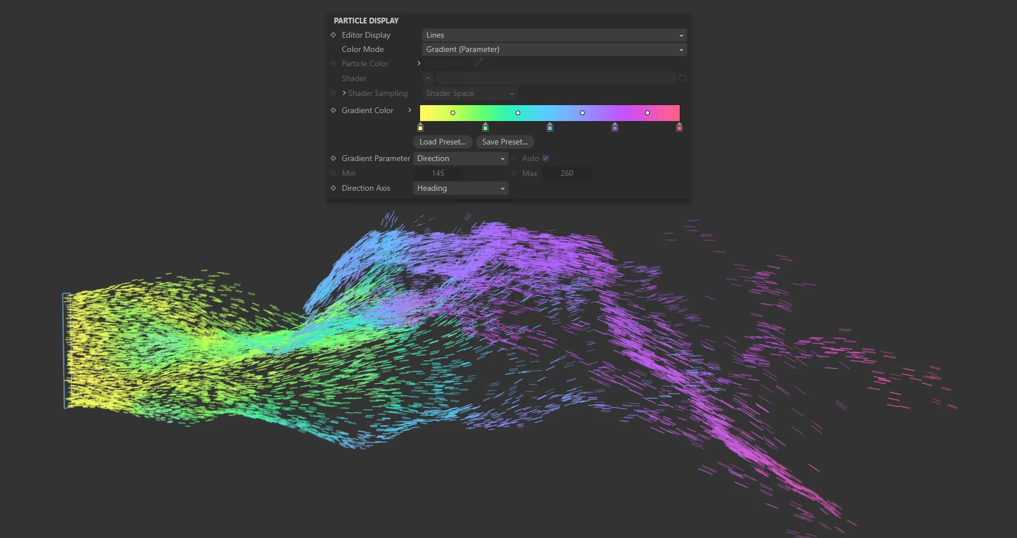This screenshot has height=538, width=1017.
Task: Enable the Auto checkbox next to Gradient Parameter
Action: click(x=545, y=158)
